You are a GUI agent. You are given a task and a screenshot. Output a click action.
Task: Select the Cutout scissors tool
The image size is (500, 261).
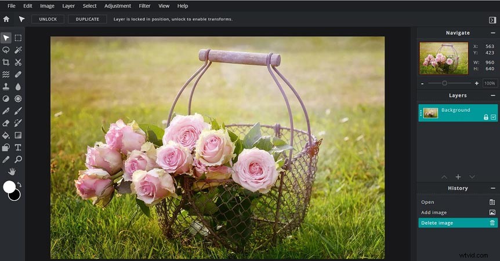click(x=18, y=62)
